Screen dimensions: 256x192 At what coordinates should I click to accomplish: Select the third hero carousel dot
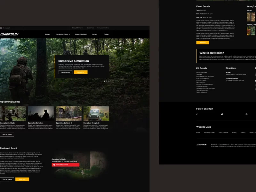click(x=109, y=81)
